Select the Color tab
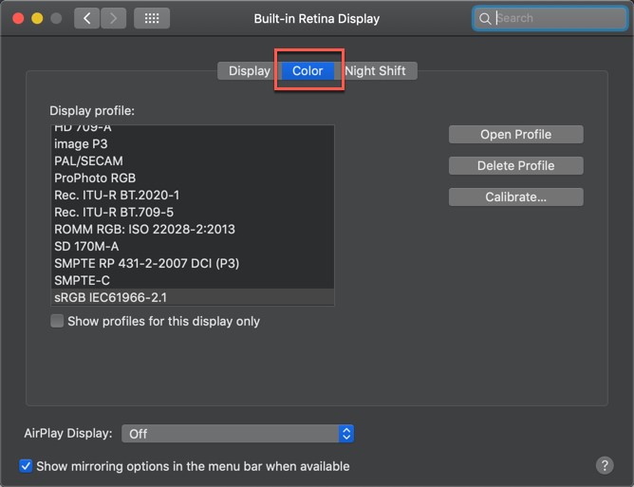The image size is (634, 487). (308, 71)
